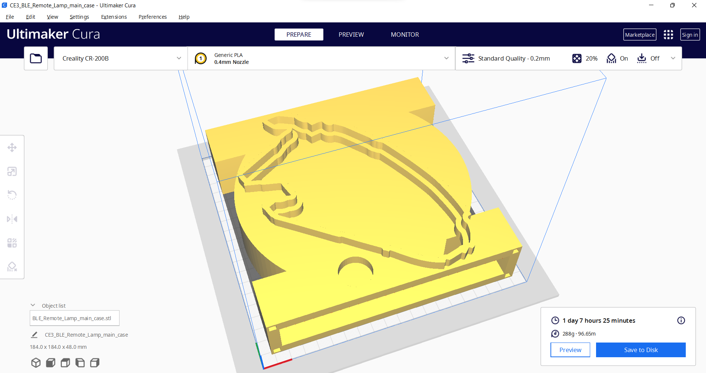
Task: Switch to the MONITOR stage
Action: click(x=405, y=35)
